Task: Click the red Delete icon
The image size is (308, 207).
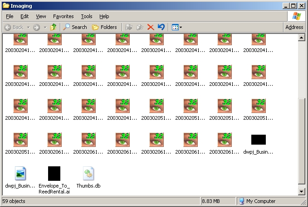Action: 151,27
